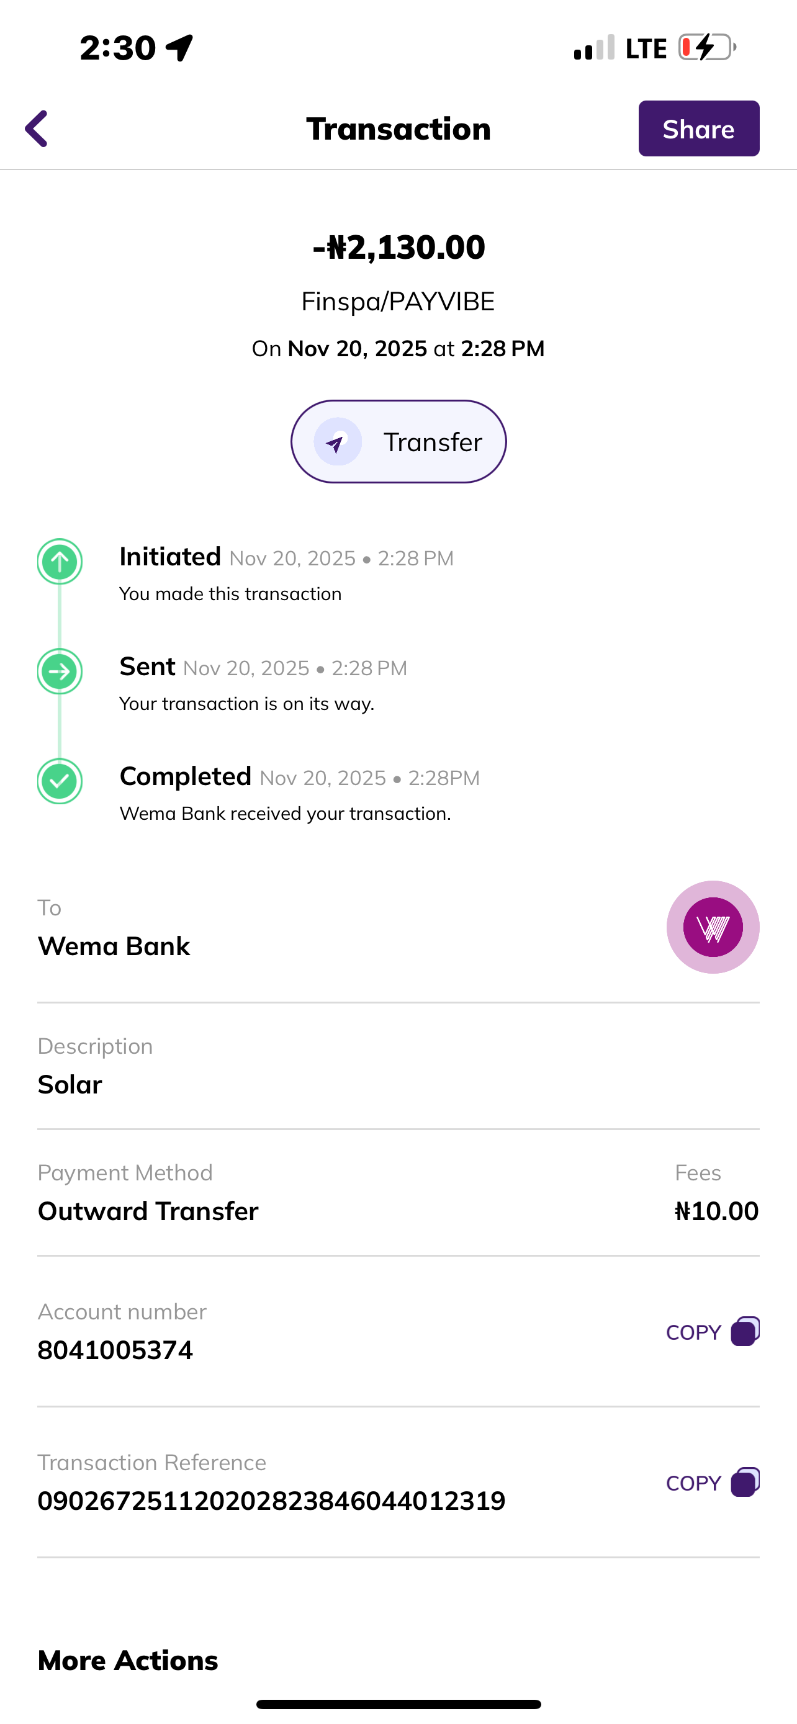This screenshot has width=797, height=1724.
Task: Tap the Initiated up-arrow status icon
Action: (x=60, y=562)
